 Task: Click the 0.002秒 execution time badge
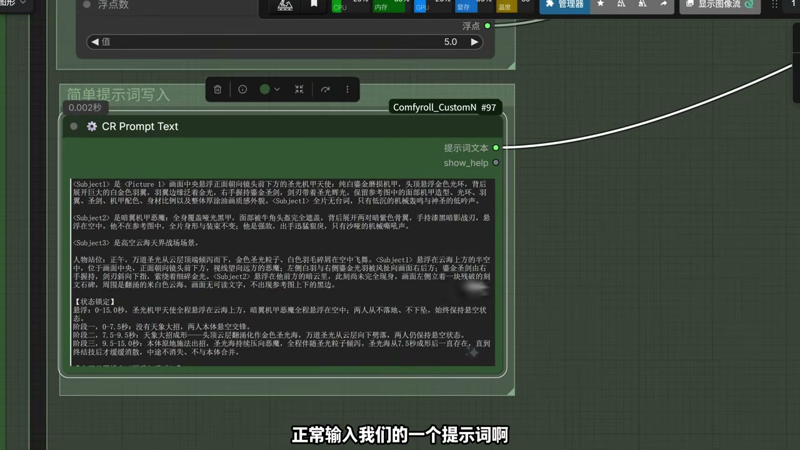click(85, 107)
